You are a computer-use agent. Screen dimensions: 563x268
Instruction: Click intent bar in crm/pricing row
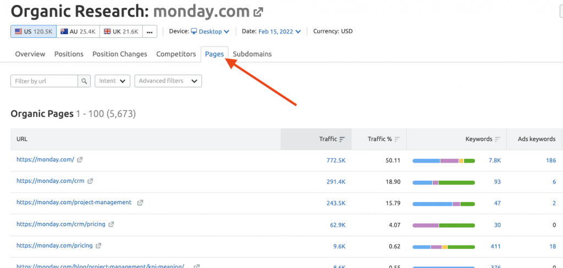coord(444,226)
